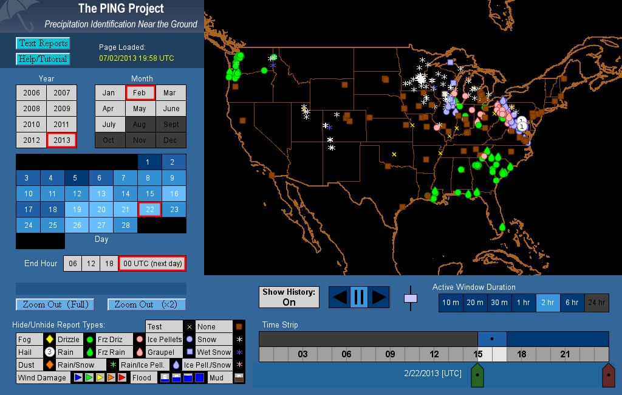
Task: Click the blue Wind Damage arrow icon
Action: pyautogui.click(x=78, y=377)
